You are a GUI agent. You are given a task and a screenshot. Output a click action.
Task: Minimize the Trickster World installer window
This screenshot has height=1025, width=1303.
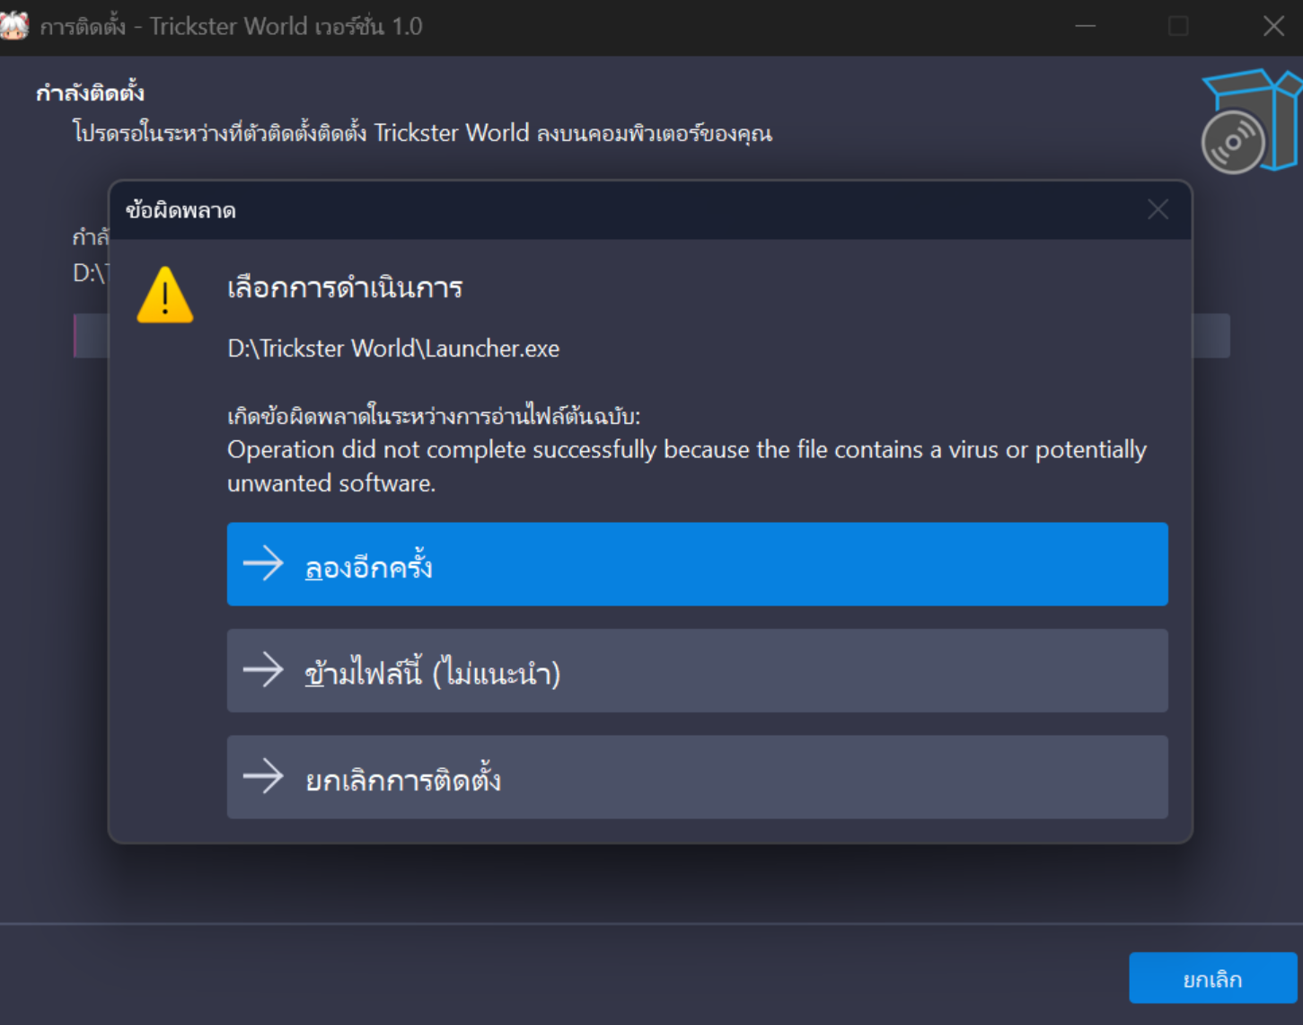(x=1086, y=26)
